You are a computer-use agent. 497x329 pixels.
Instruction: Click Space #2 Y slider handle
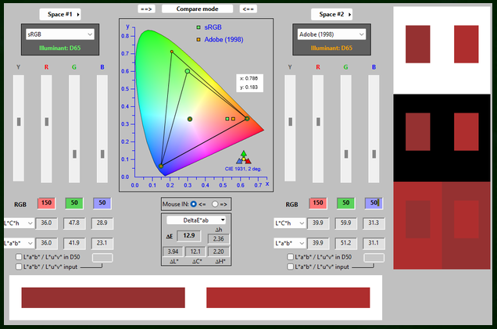291,121
